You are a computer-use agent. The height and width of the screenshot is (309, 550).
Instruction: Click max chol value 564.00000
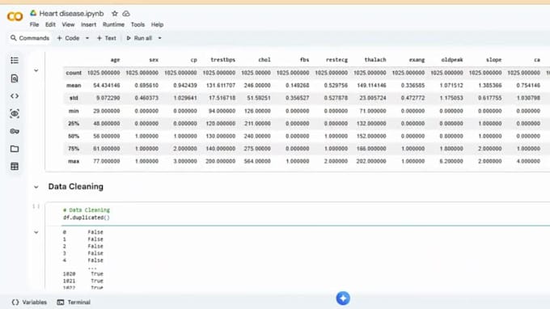[257, 161]
